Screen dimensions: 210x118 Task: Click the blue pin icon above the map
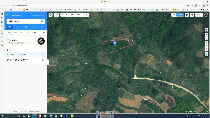click(x=50, y=15)
